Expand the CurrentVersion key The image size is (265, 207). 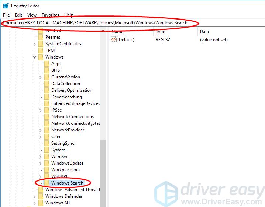(x=40, y=77)
